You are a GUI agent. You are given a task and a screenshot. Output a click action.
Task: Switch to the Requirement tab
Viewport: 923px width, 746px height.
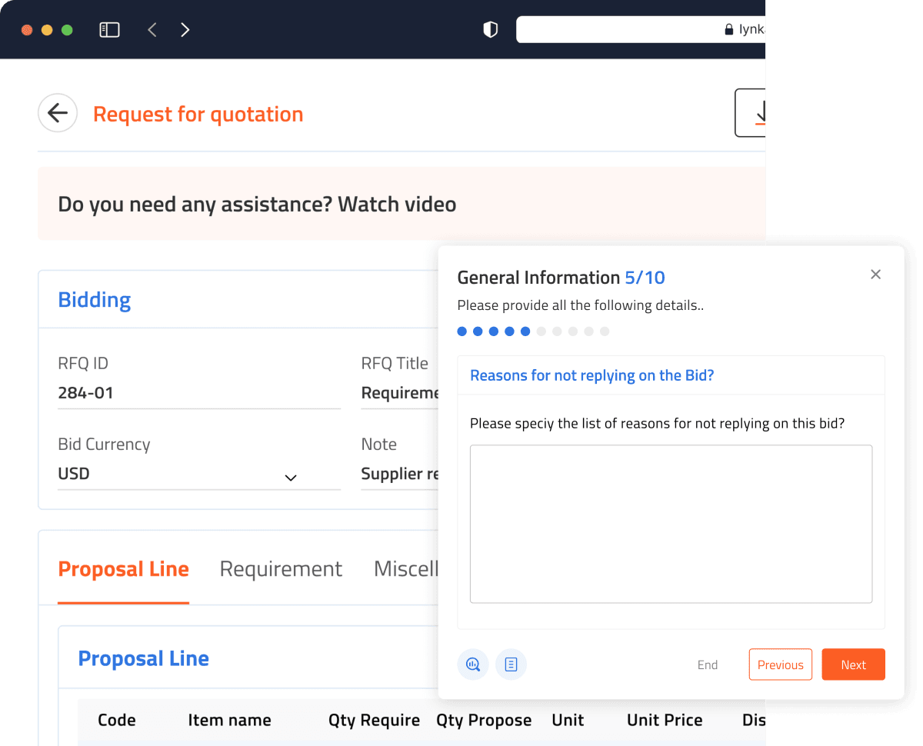click(281, 569)
